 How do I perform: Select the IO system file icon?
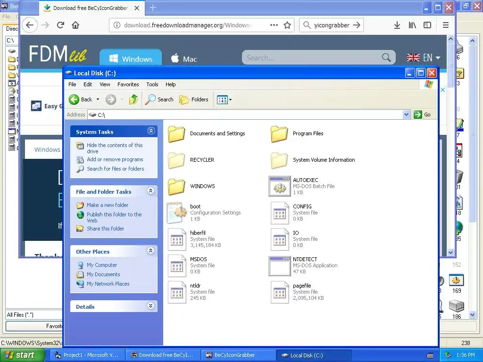pos(279,239)
